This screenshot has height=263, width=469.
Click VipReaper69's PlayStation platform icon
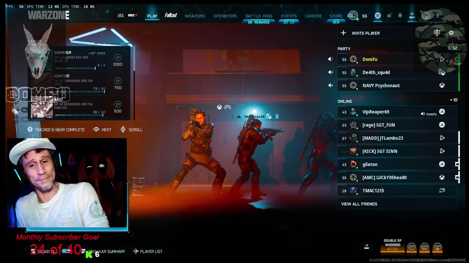click(442, 112)
